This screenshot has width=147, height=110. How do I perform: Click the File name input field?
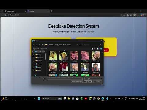(65, 79)
